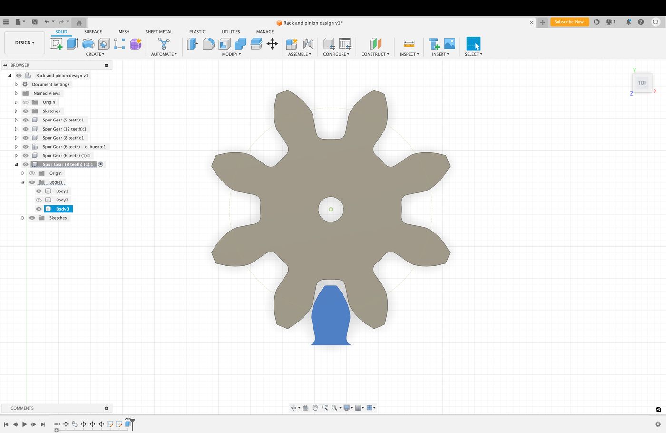
Task: Open the Change Parameters table icon
Action: (x=345, y=44)
